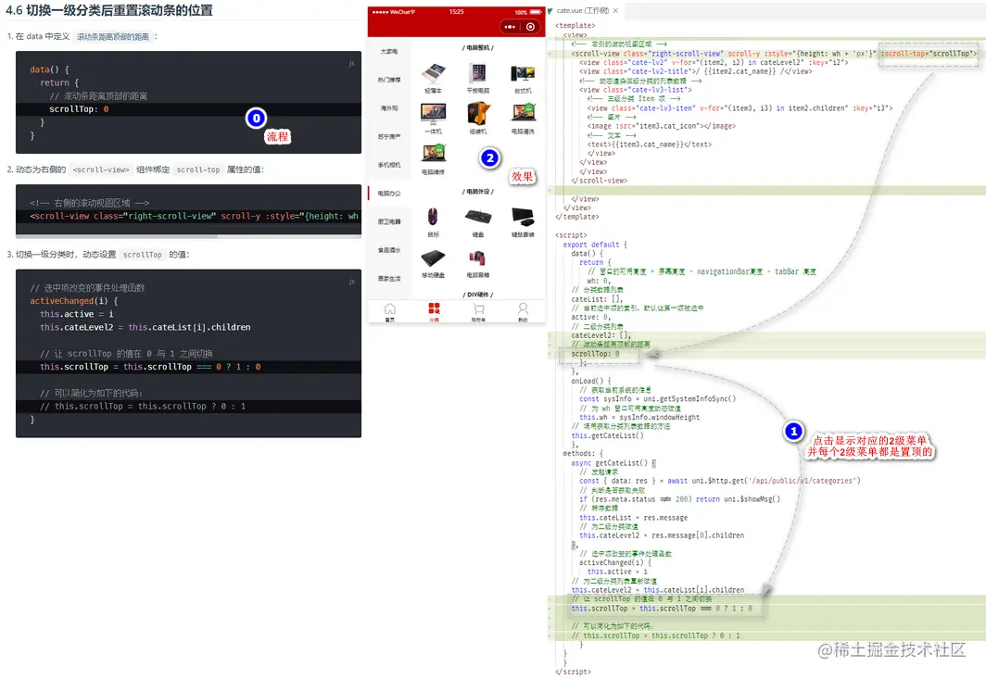
Task: Click the inline scrollTop code in step 3
Action: pos(143,255)
